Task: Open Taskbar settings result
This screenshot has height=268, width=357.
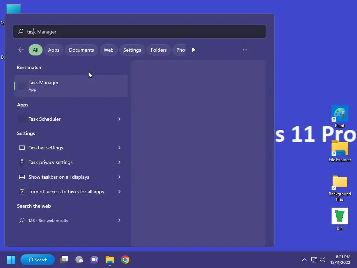Action: point(71,148)
